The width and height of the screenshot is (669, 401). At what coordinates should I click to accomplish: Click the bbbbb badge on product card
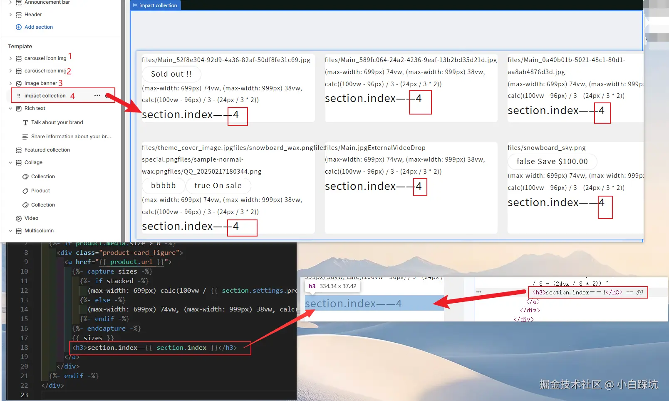(x=163, y=186)
